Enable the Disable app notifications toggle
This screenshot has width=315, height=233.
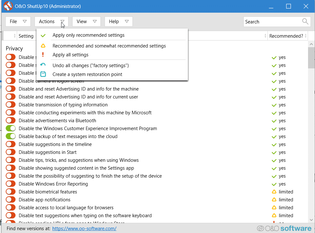coord(10,200)
